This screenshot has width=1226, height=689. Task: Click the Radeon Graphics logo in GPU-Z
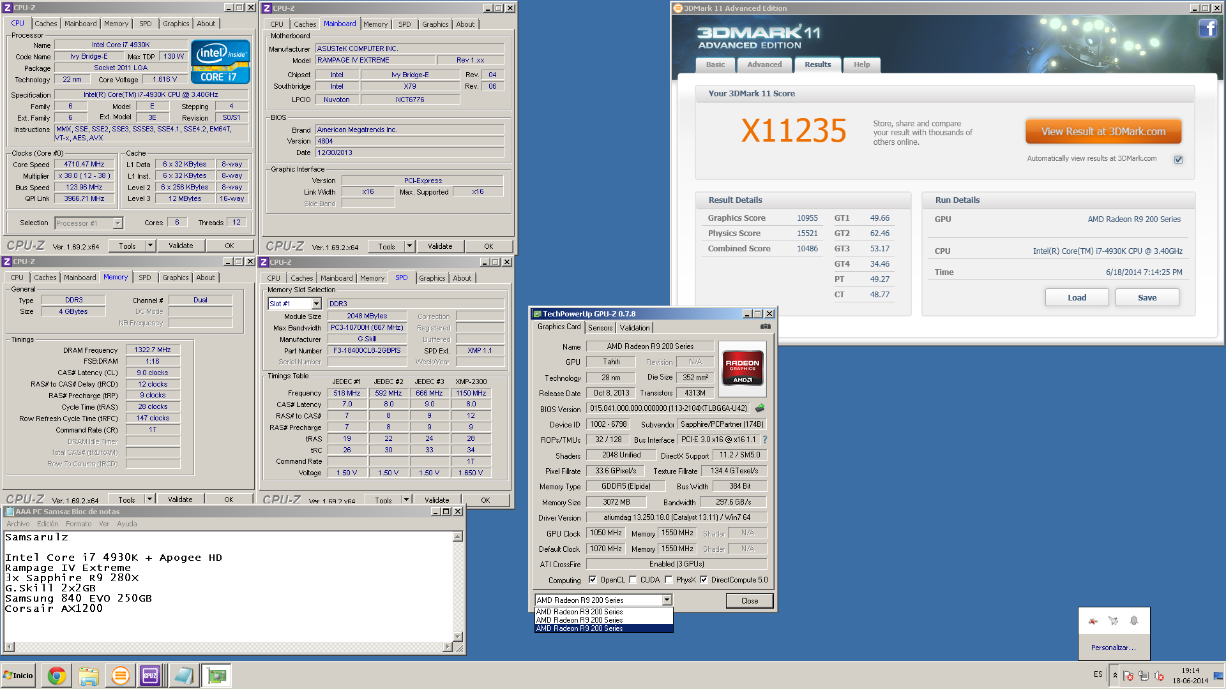pyautogui.click(x=742, y=369)
